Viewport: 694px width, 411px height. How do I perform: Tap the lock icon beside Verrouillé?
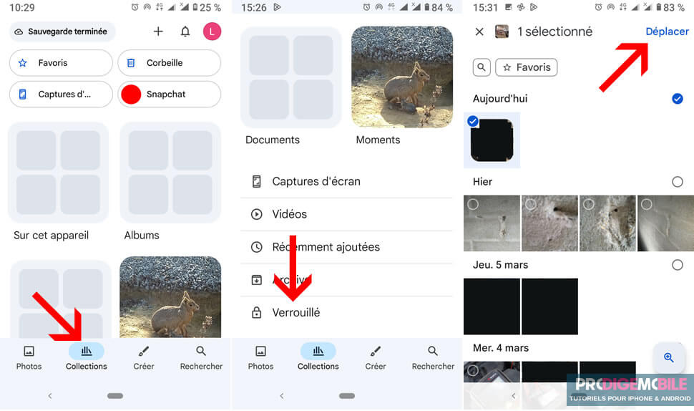pyautogui.click(x=257, y=313)
